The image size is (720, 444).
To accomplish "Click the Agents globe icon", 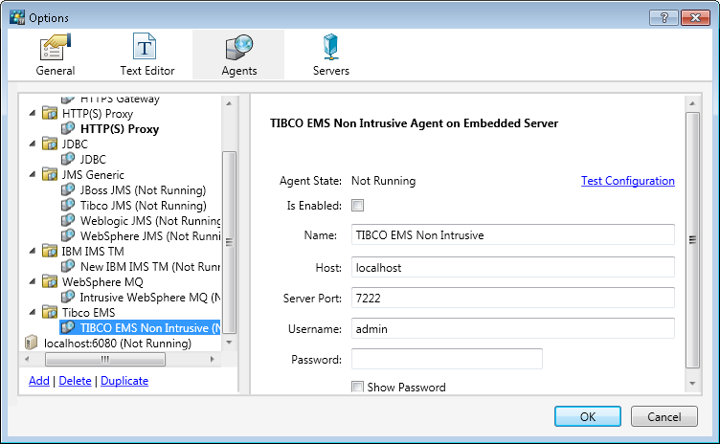I will tap(237, 48).
